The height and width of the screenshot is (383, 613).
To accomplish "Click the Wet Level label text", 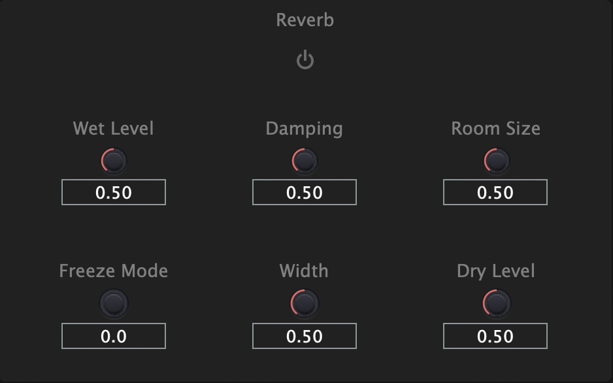I will [x=114, y=128].
